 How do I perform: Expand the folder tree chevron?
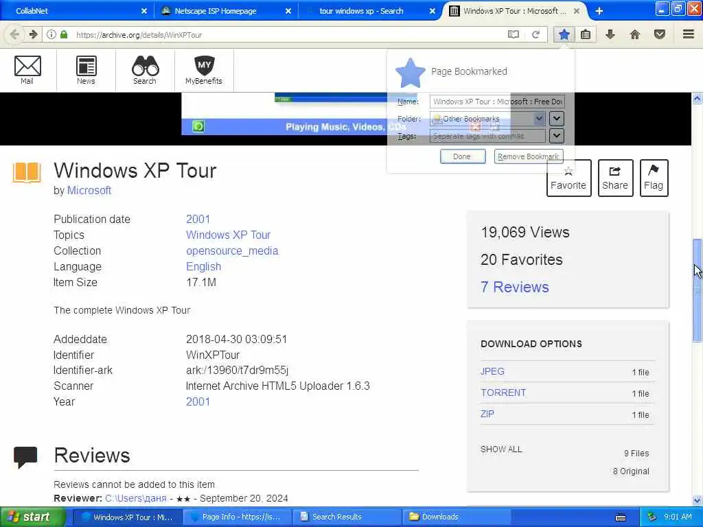[x=556, y=119]
